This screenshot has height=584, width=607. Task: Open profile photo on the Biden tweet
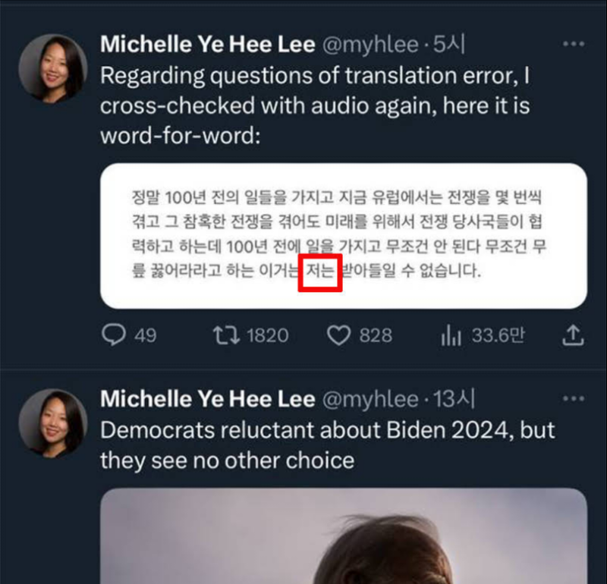point(52,423)
